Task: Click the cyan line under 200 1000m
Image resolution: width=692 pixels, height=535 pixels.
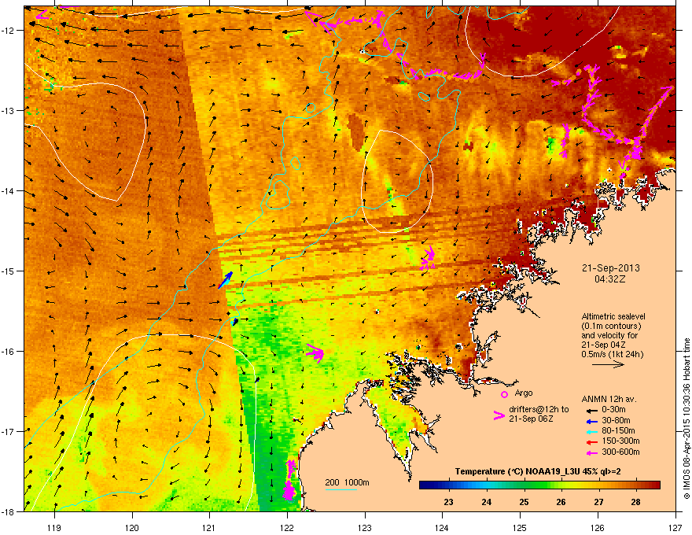Action: click(341, 489)
